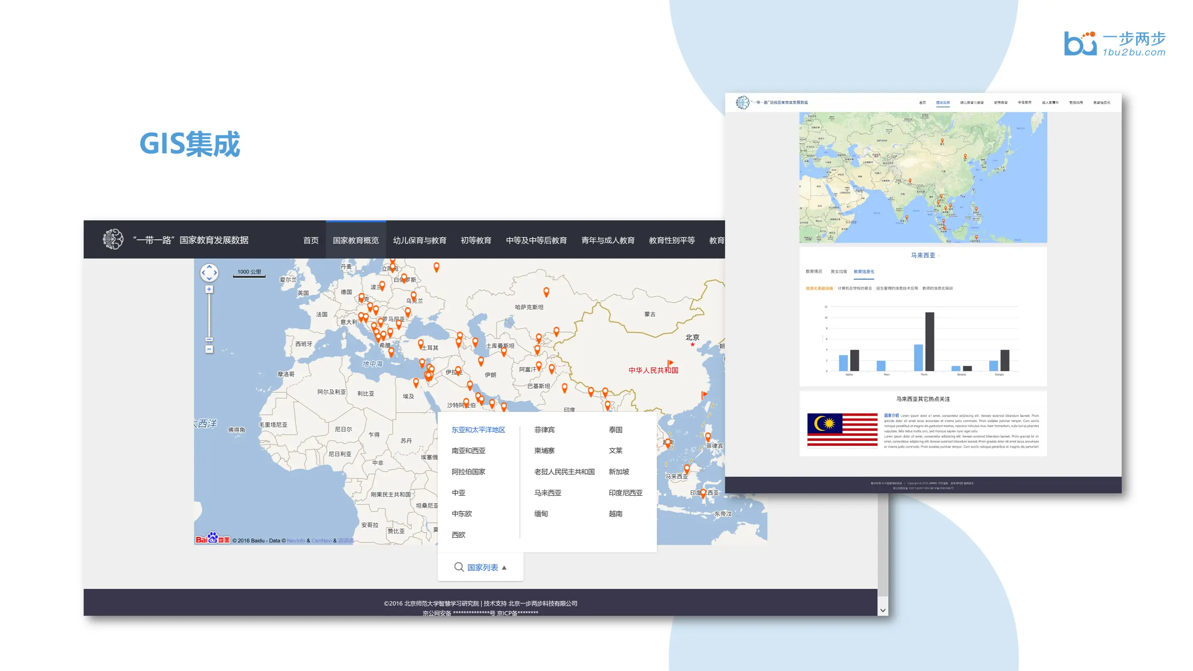1193x671 pixels.
Task: Click the Malaysia flag thumbnail
Action: pyautogui.click(x=842, y=430)
